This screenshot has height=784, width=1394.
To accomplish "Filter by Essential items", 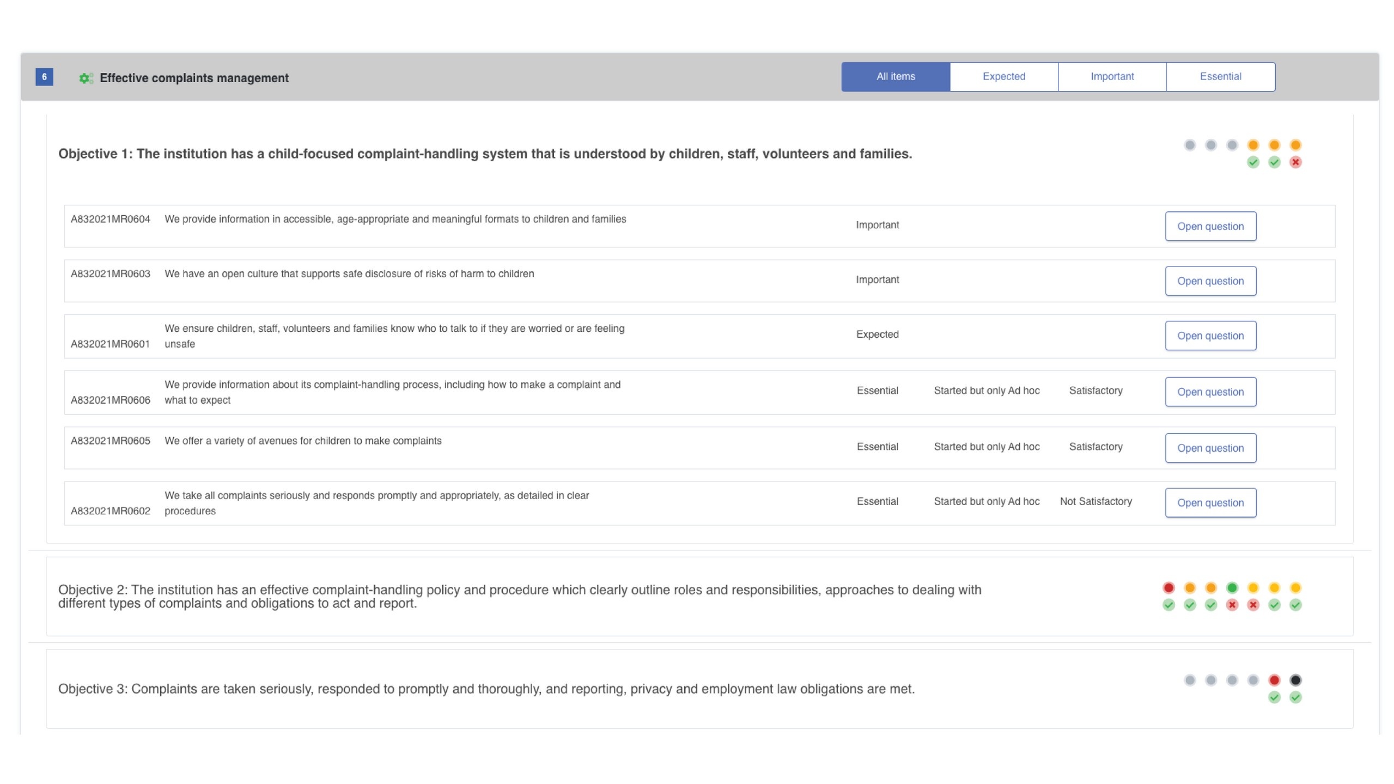I will click(x=1220, y=77).
